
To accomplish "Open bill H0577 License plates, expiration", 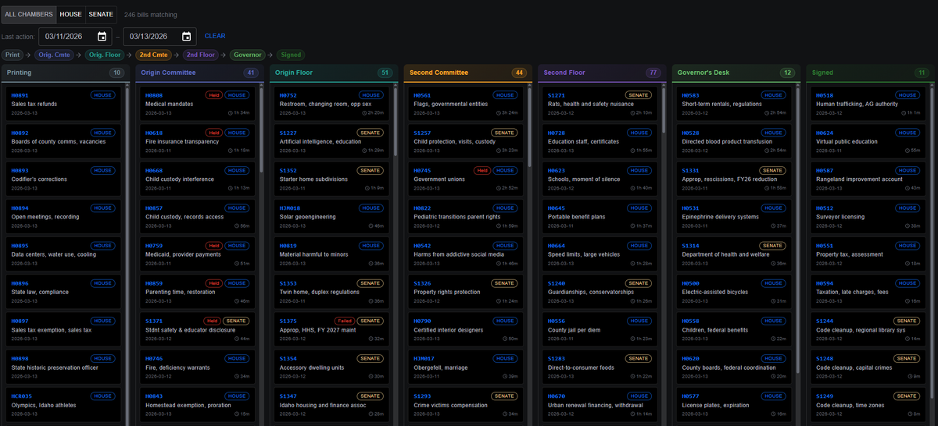I will [735, 403].
